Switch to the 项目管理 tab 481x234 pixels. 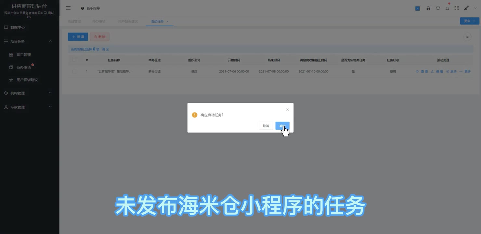tap(74, 21)
